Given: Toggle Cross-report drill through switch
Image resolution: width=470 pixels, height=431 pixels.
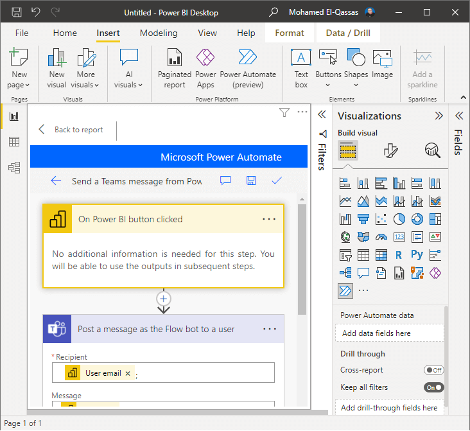Looking at the screenshot, I should (433, 370).
